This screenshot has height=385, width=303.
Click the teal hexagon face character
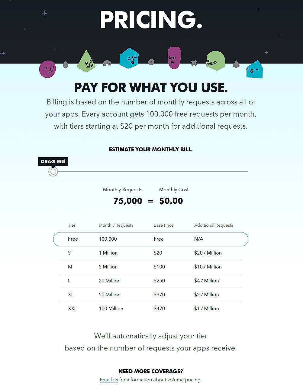pos(129,58)
